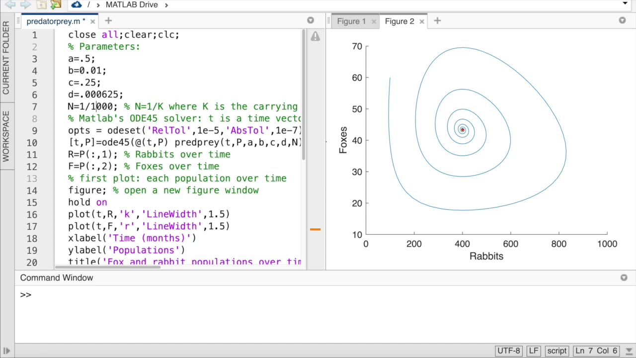Click the 'd=.000625;' code line
Image resolution: width=636 pixels, height=358 pixels.
pos(95,94)
